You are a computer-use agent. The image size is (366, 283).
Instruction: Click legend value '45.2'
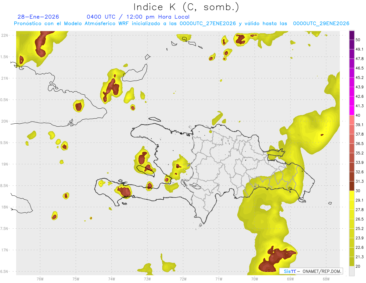click(360, 78)
